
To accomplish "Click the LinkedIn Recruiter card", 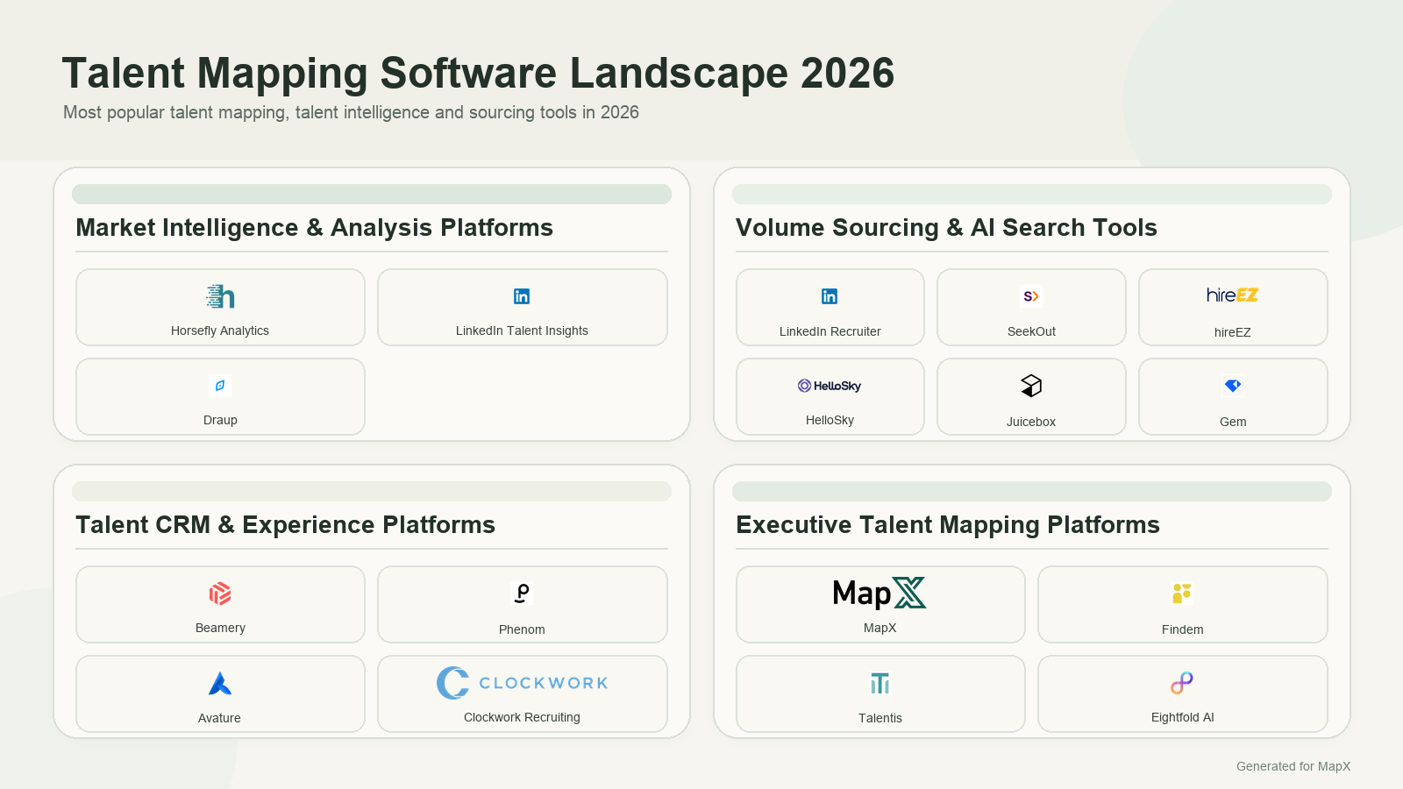I will (x=830, y=307).
